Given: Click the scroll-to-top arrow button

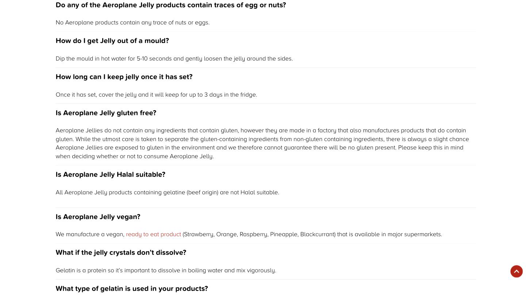Looking at the screenshot, I should (x=516, y=271).
